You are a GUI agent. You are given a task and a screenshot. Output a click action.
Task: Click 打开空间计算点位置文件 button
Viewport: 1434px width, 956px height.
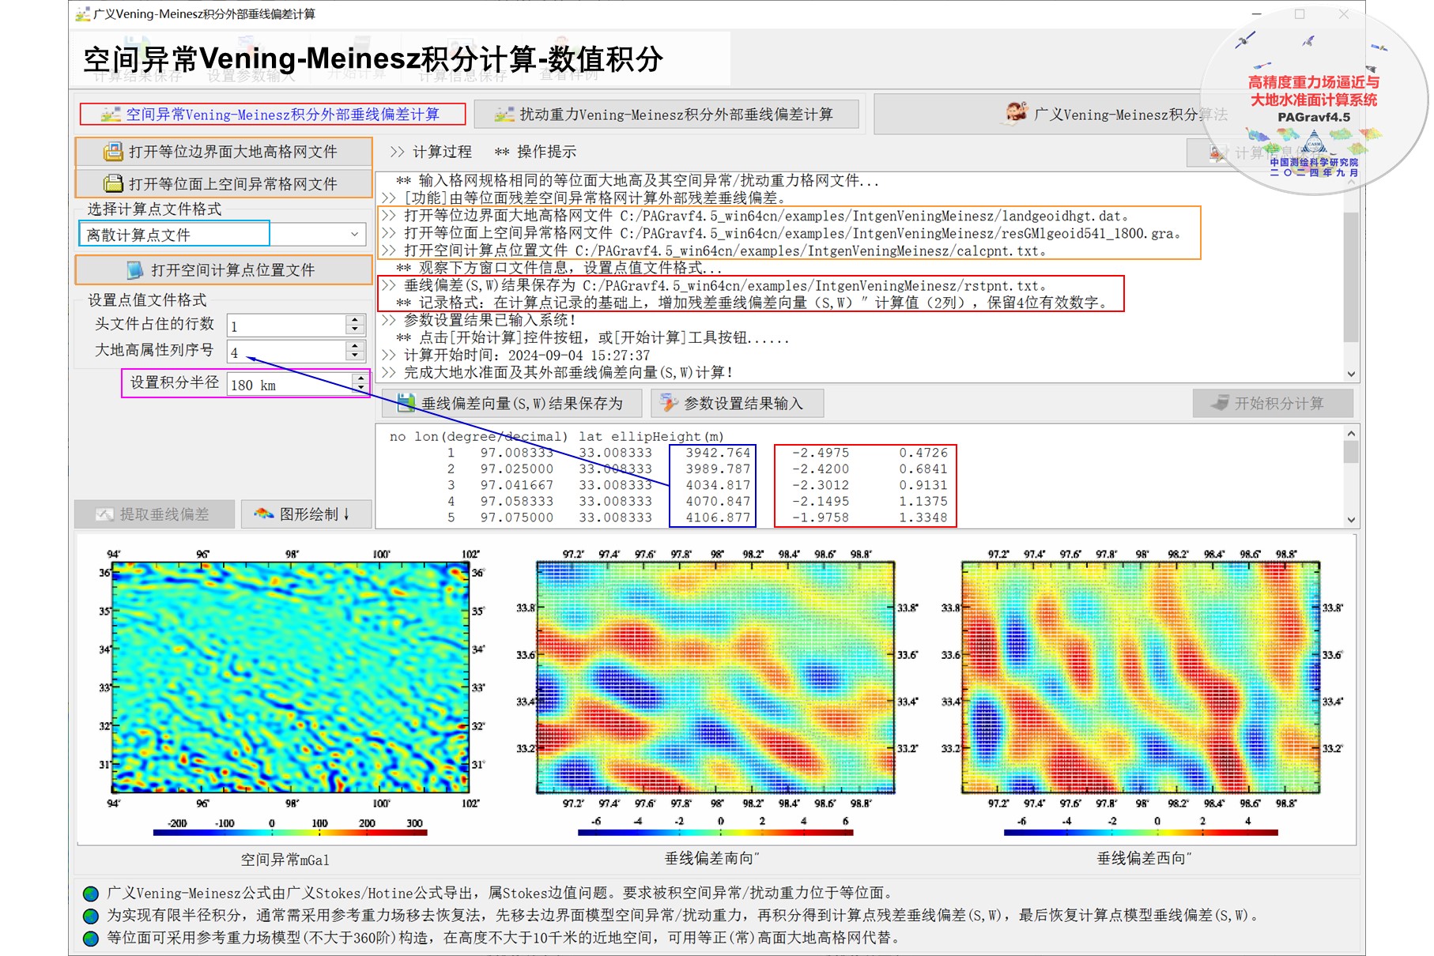coord(224,270)
